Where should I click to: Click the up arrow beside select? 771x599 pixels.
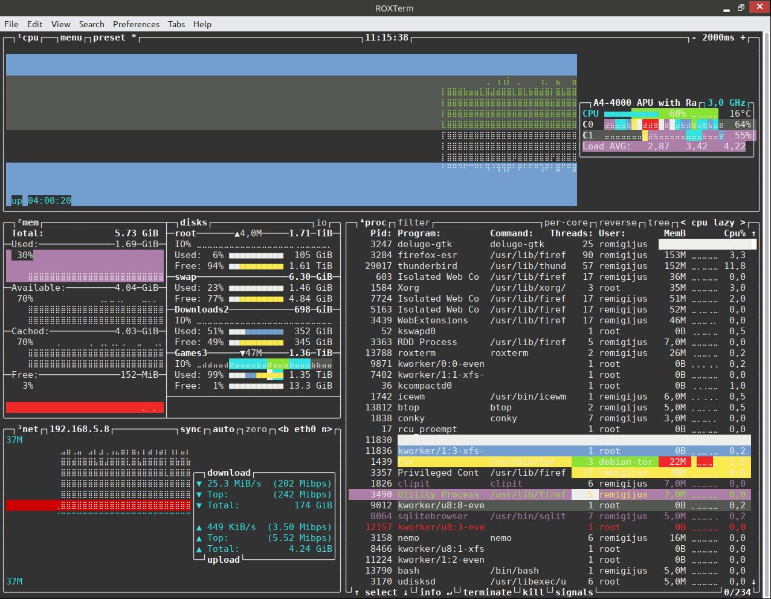(356, 592)
